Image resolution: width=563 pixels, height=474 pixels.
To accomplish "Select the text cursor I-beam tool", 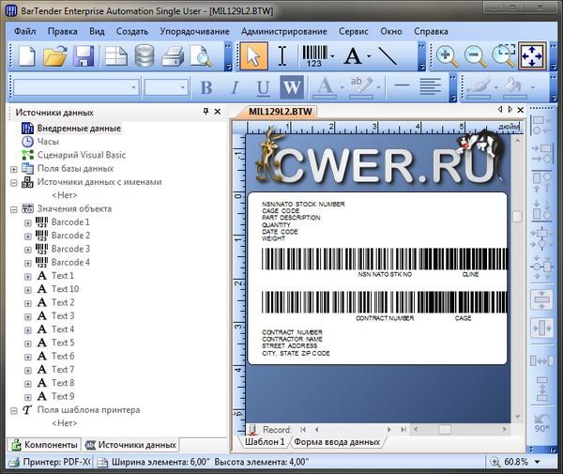I will tap(282, 56).
